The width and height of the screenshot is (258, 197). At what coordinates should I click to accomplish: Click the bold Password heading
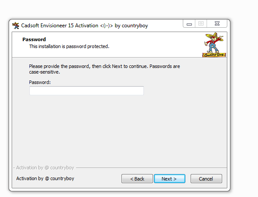click(x=34, y=39)
